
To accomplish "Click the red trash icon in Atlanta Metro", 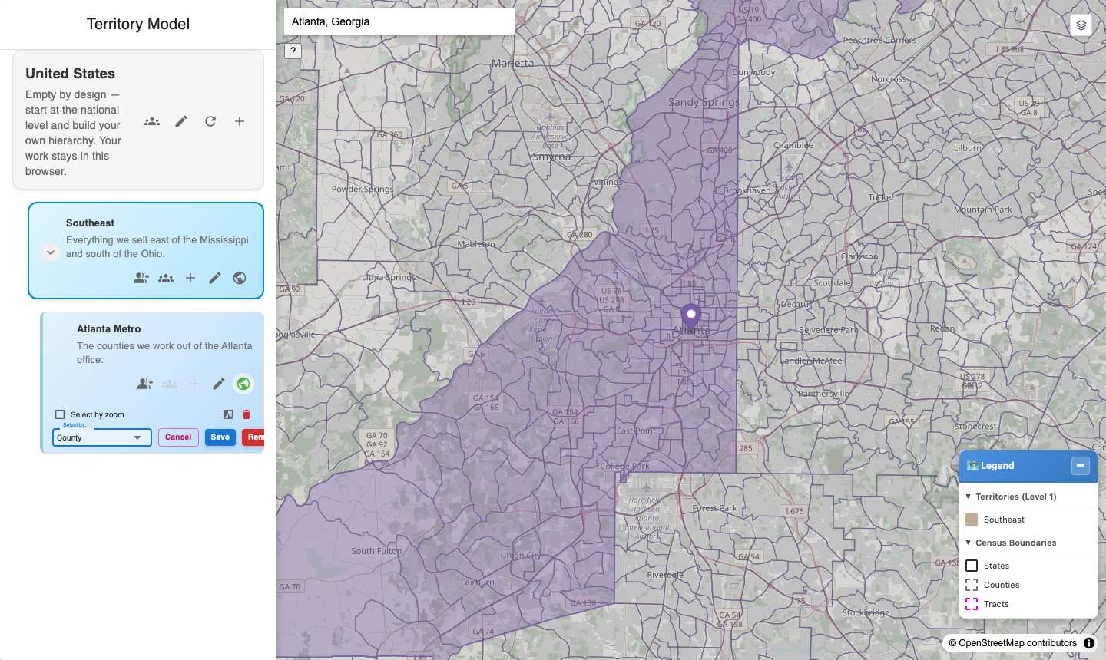I will [247, 414].
